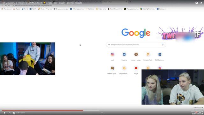Click the video title at top

point(42,3)
